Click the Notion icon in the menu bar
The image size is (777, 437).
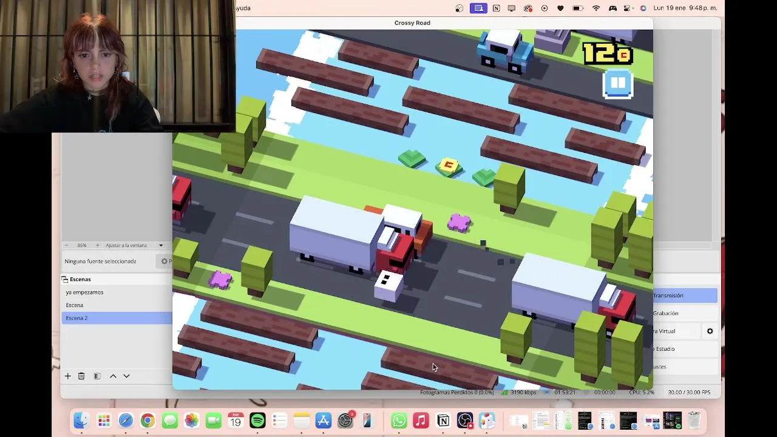click(x=497, y=8)
